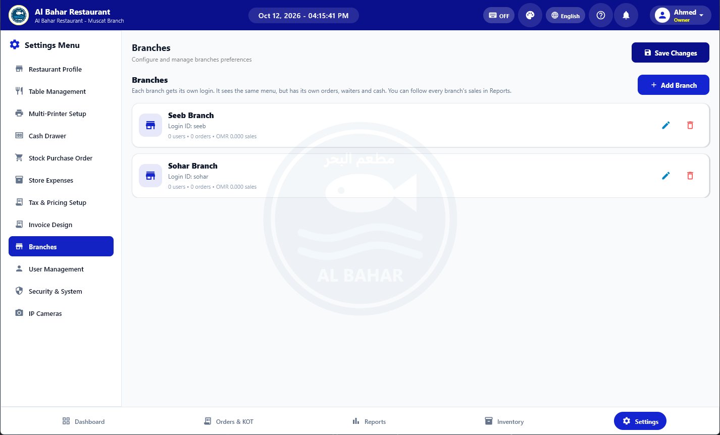Click the Sohar Branch store icon
720x435 pixels.
(x=150, y=176)
